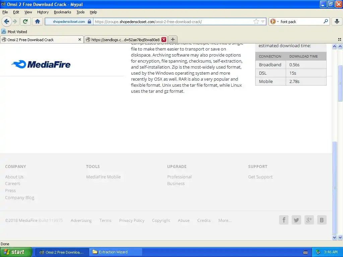The height and width of the screenshot is (257, 343).
Task: Click the Google Plus social icon
Action: click(x=309, y=220)
